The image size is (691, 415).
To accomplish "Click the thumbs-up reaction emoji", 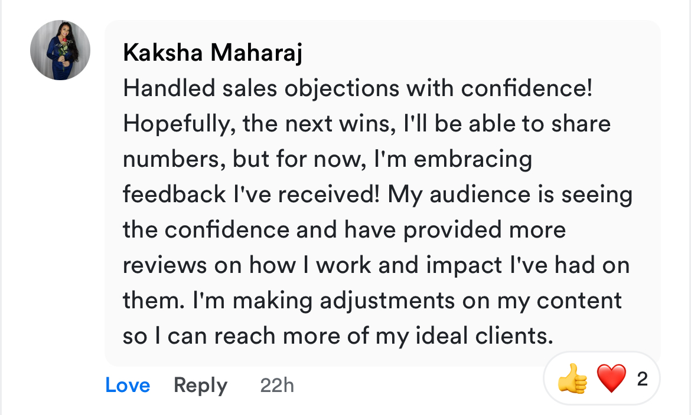I will [x=572, y=379].
